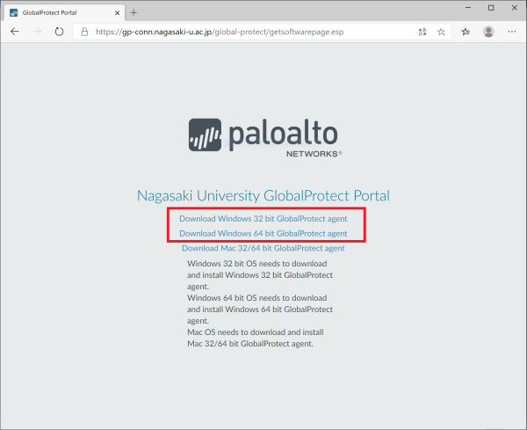Open the translate page icon in address bar

point(422,31)
